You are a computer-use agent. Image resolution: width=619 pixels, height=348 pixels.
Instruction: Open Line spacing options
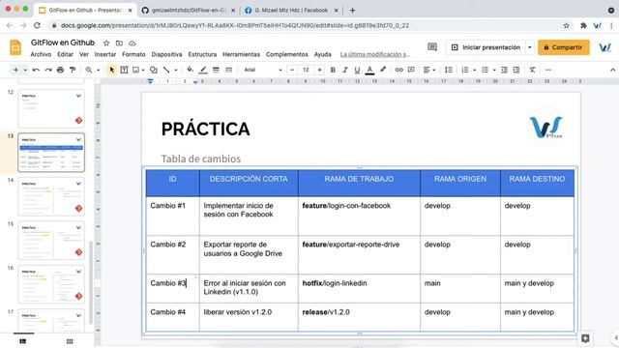tap(449, 70)
